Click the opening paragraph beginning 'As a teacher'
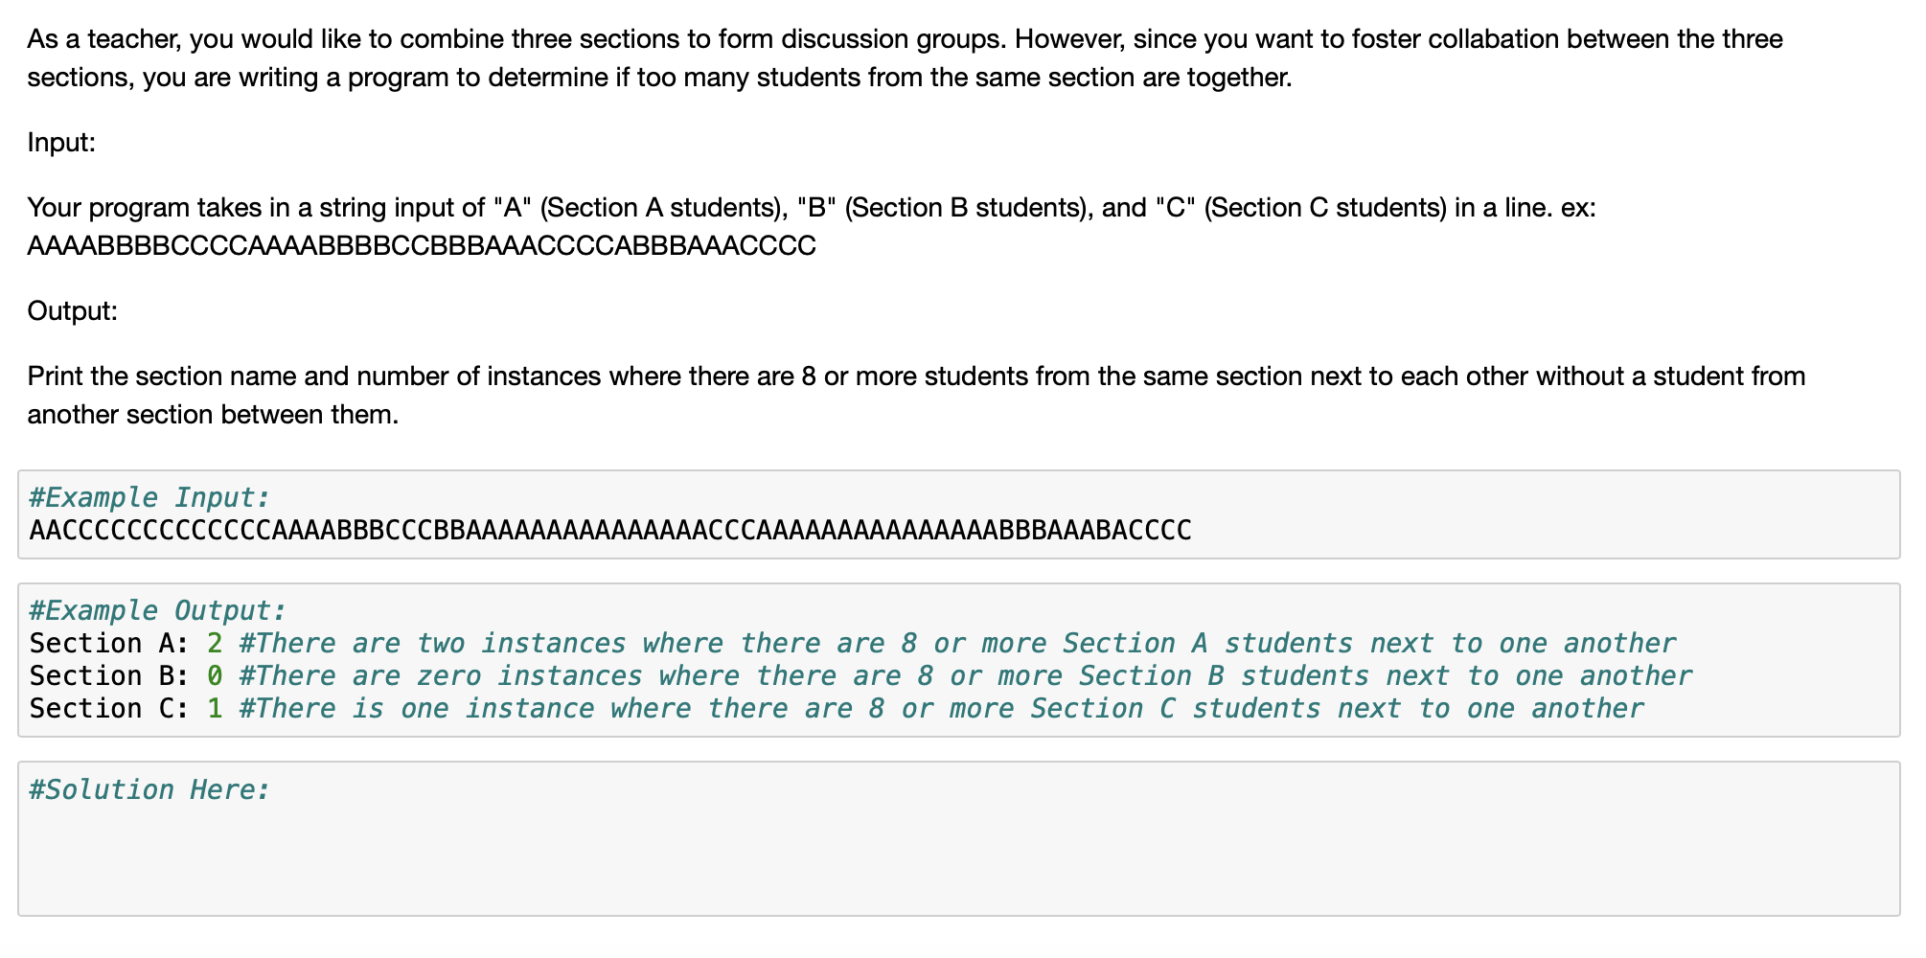This screenshot has width=1926, height=958. (906, 57)
